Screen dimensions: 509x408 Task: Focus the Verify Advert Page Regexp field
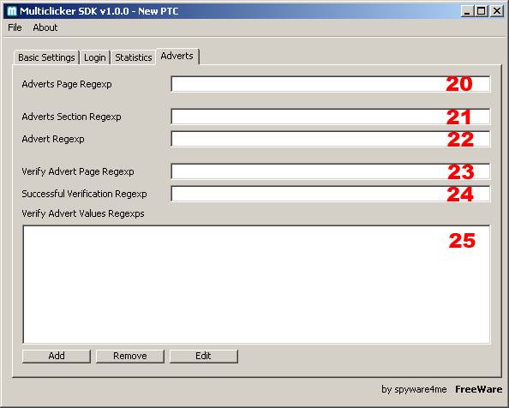(x=331, y=171)
